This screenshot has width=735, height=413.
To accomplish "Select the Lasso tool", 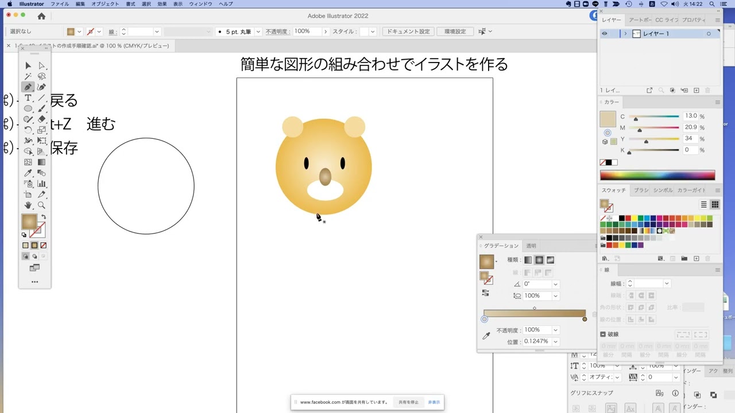I will (41, 76).
